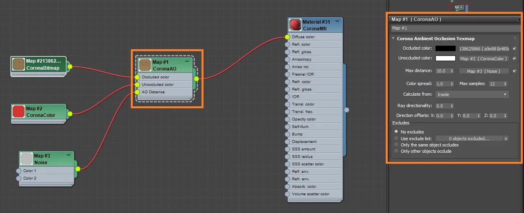Click the AO Distance input socket
This screenshot has width=524, height=213.
(x=137, y=92)
